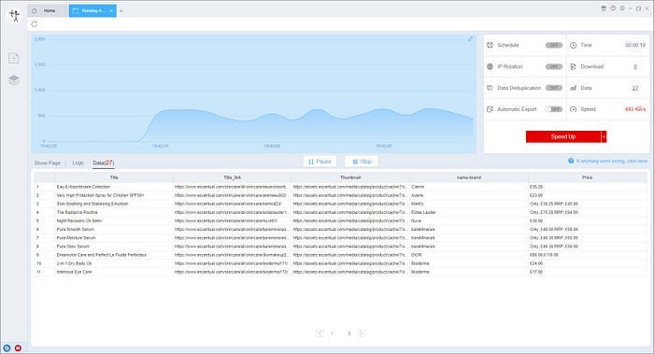Select the Data(27) tab
This screenshot has height=354, width=654.
(x=103, y=163)
